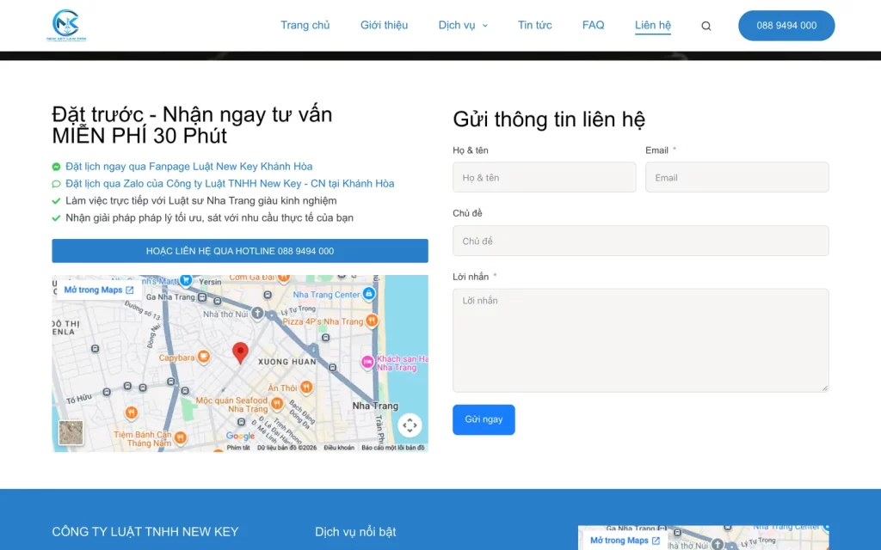Click Ăn Thôi restaurant marker on map

coord(306,386)
